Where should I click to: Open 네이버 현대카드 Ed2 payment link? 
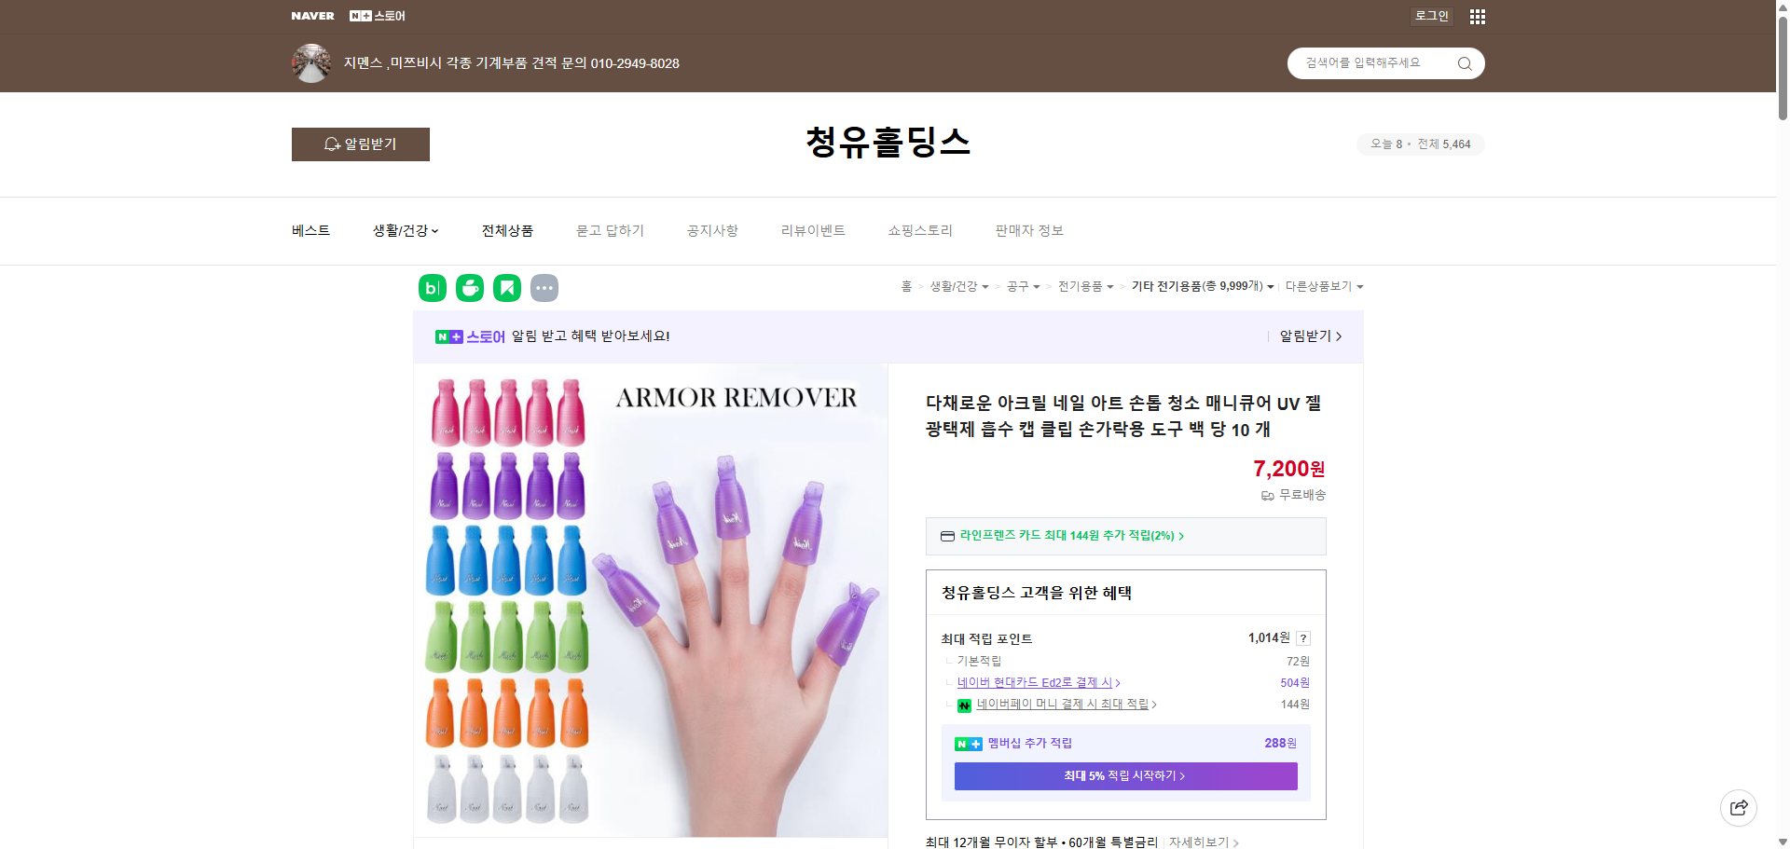[x=1035, y=682]
